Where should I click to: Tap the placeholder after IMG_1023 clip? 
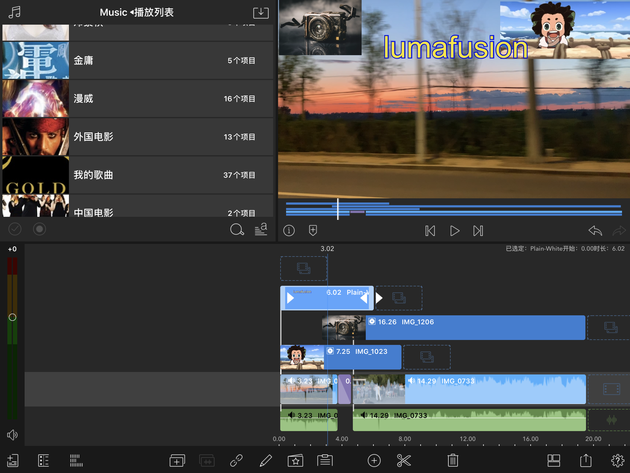coord(427,357)
